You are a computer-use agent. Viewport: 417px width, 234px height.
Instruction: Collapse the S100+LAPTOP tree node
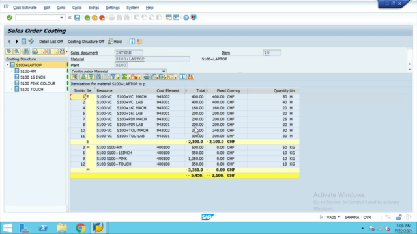[7, 65]
